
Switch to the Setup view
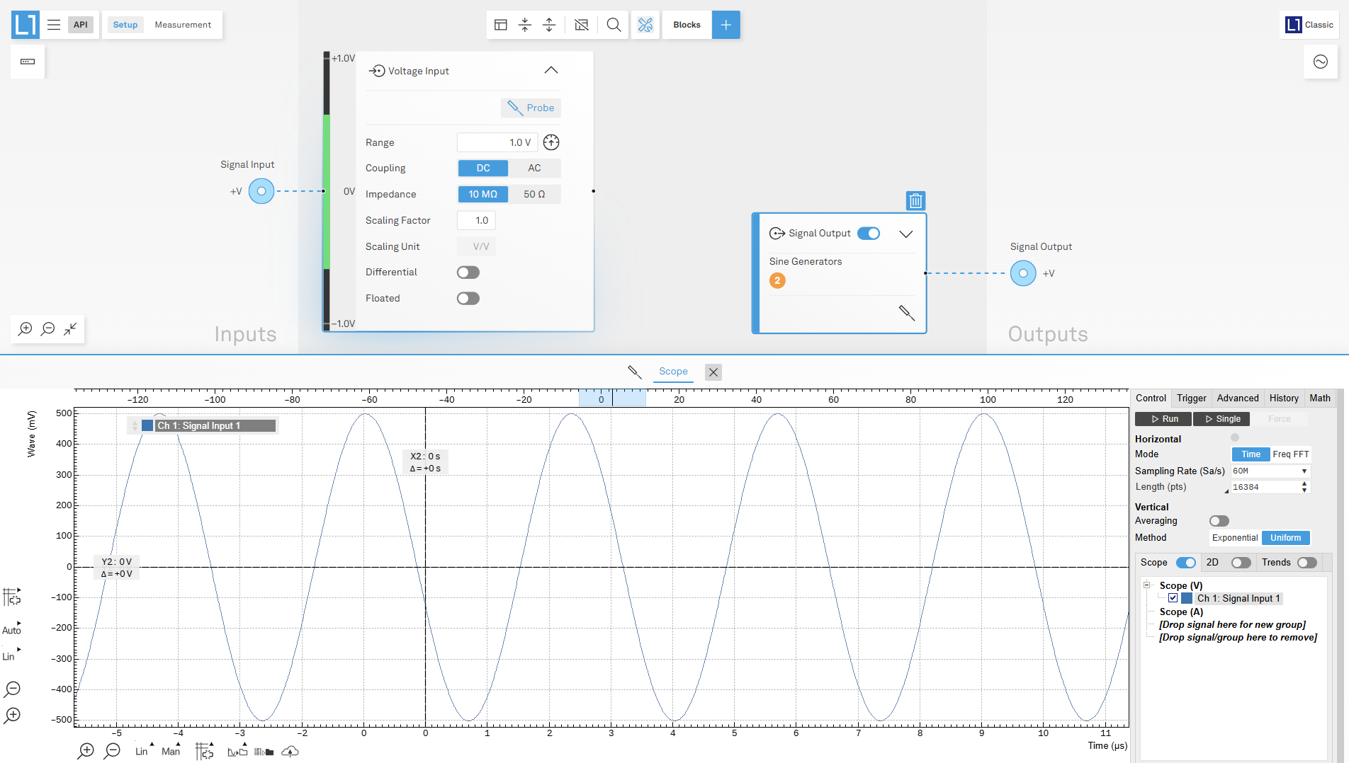(x=125, y=25)
